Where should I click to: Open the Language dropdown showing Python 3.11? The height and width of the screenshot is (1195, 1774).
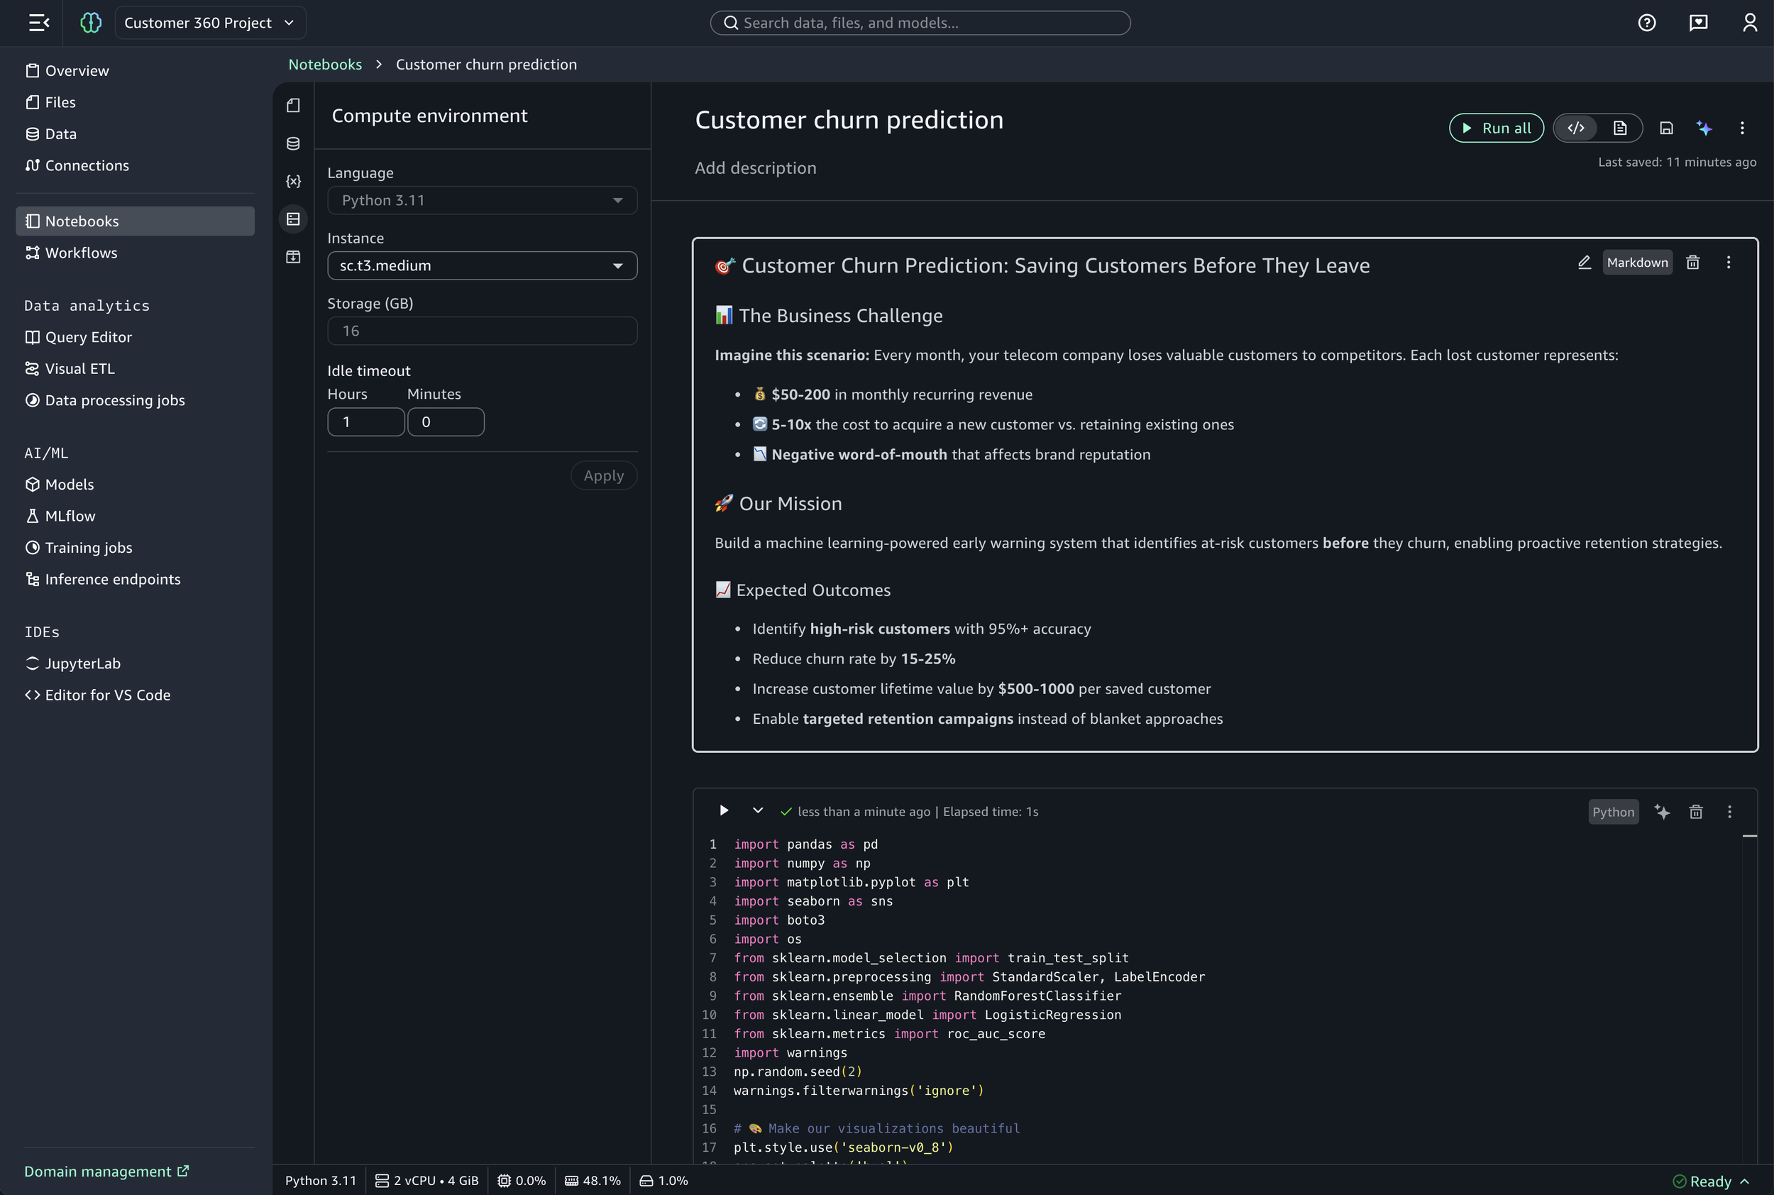coord(482,199)
